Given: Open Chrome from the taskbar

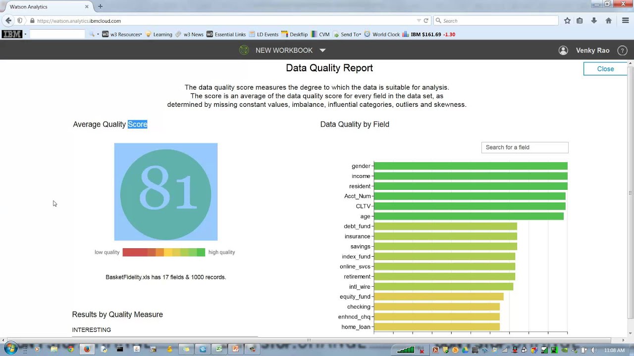Looking at the screenshot, I should 70,349.
